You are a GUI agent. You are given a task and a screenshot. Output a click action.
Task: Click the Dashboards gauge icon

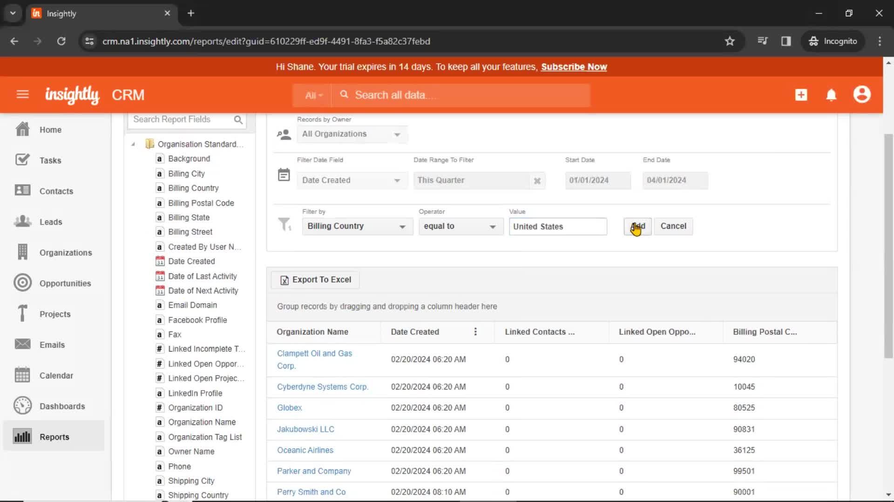[22, 405]
